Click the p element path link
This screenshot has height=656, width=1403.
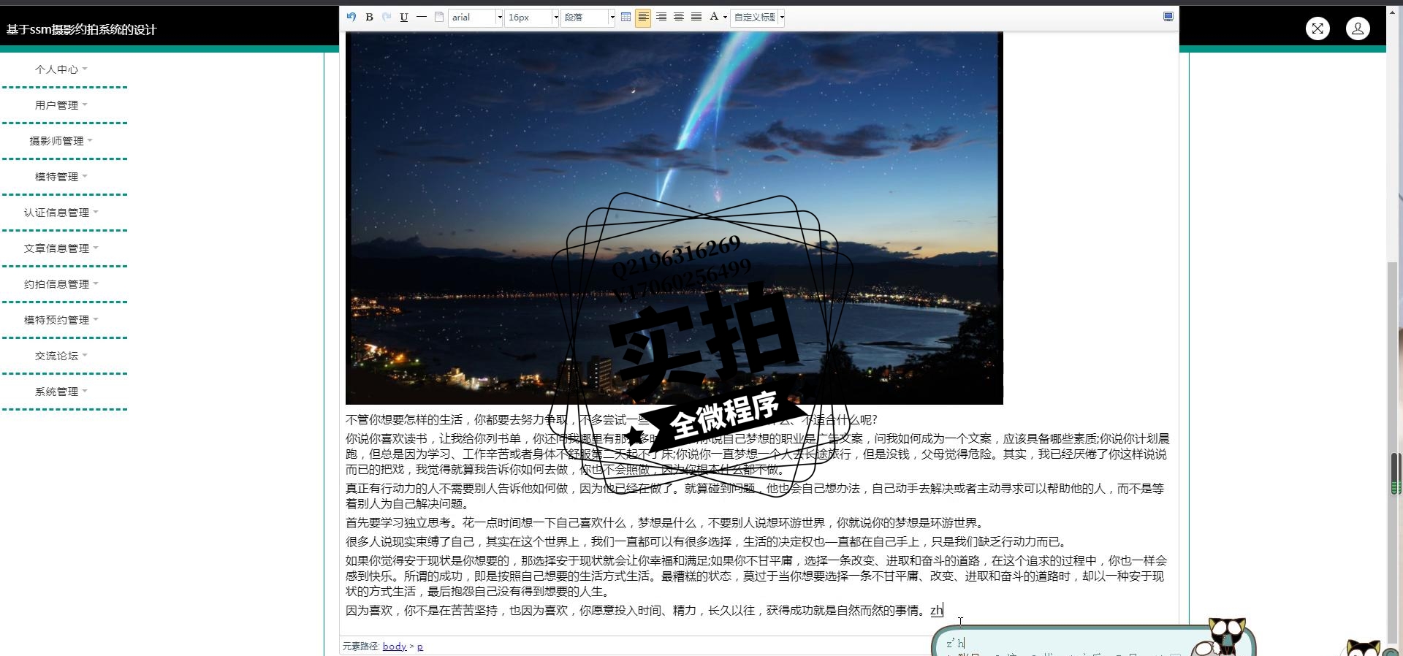[420, 647]
